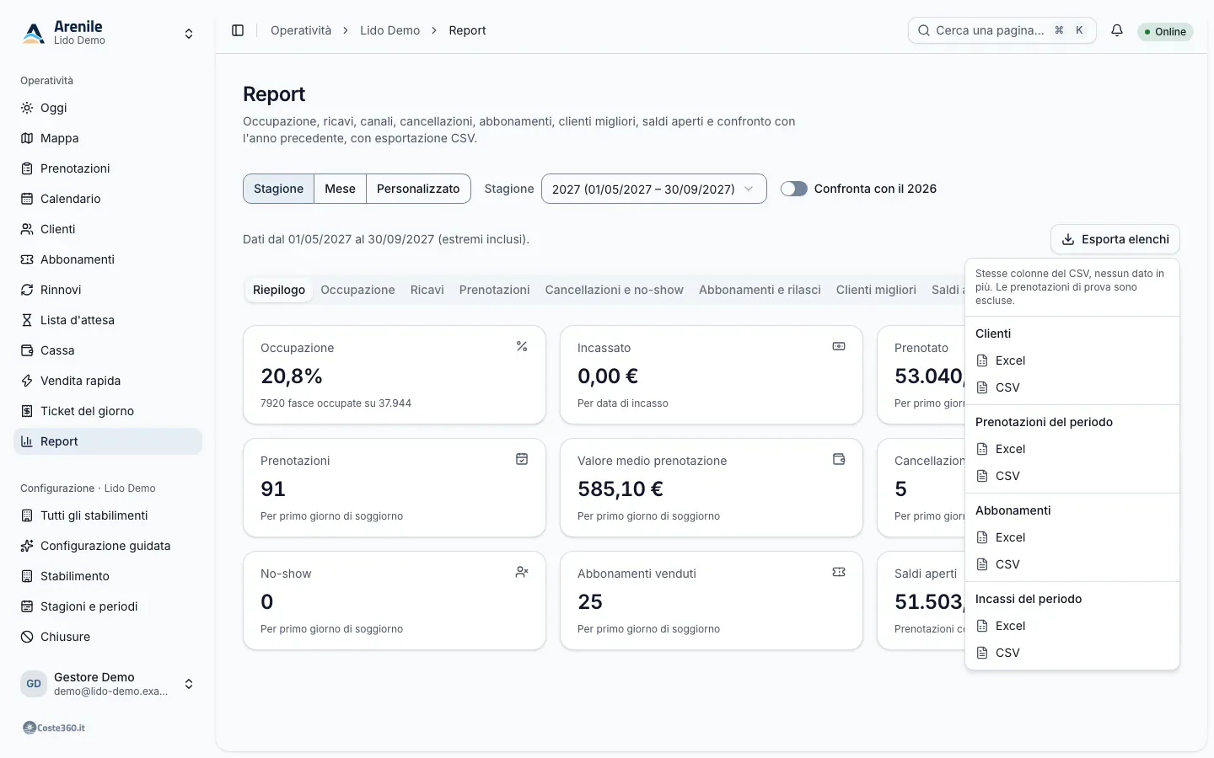Switch the period mode to Mese
This screenshot has height=758, width=1214.
pyautogui.click(x=340, y=189)
